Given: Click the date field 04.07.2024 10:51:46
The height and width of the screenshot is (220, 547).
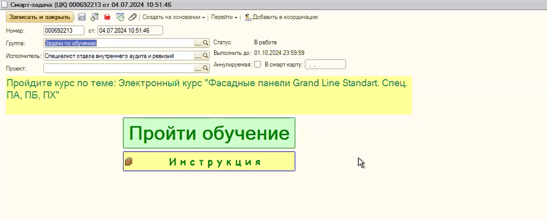Looking at the screenshot, I should click(x=130, y=31).
